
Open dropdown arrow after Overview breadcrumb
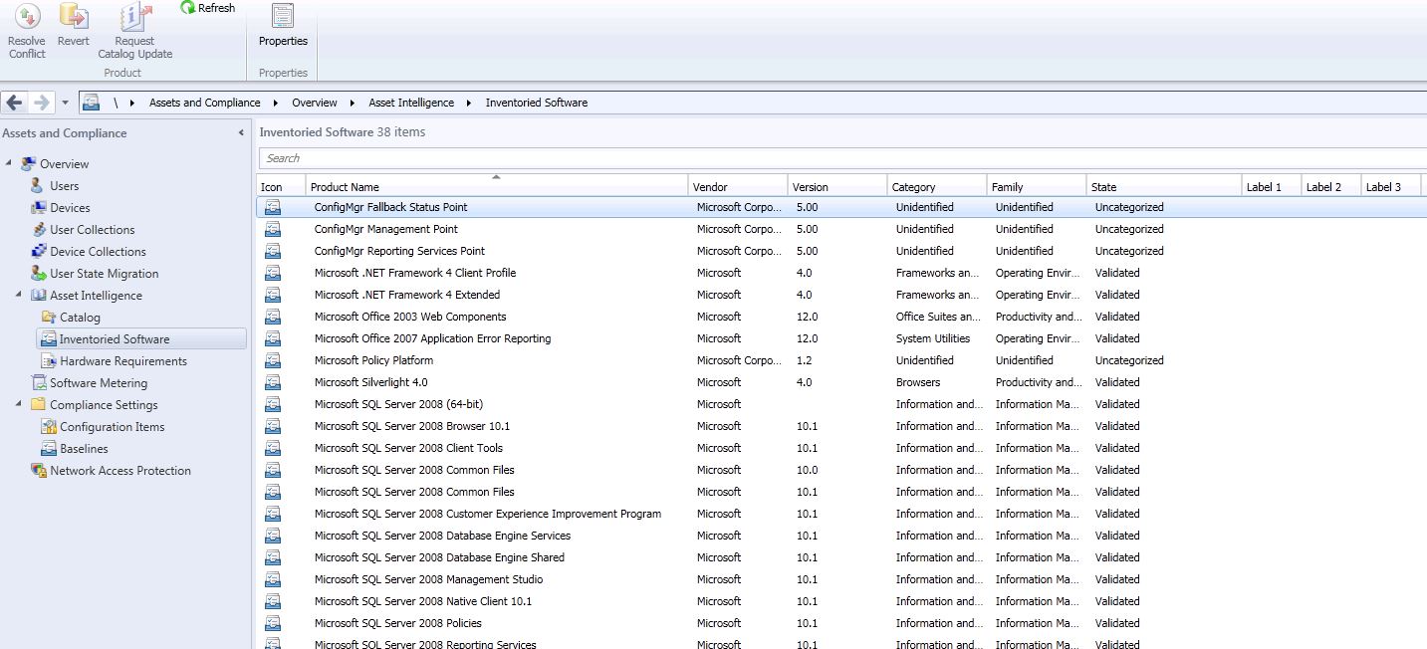click(353, 103)
